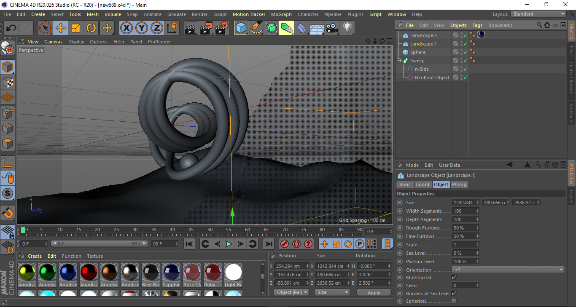Click Enable Axis icon
Image resolution: width=576 pixels, height=307 pixels.
coord(8,163)
